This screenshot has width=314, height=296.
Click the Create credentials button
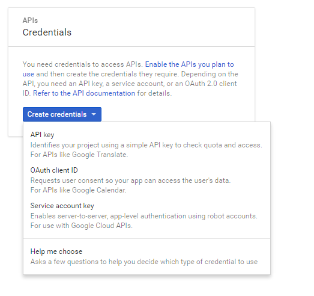[62, 114]
